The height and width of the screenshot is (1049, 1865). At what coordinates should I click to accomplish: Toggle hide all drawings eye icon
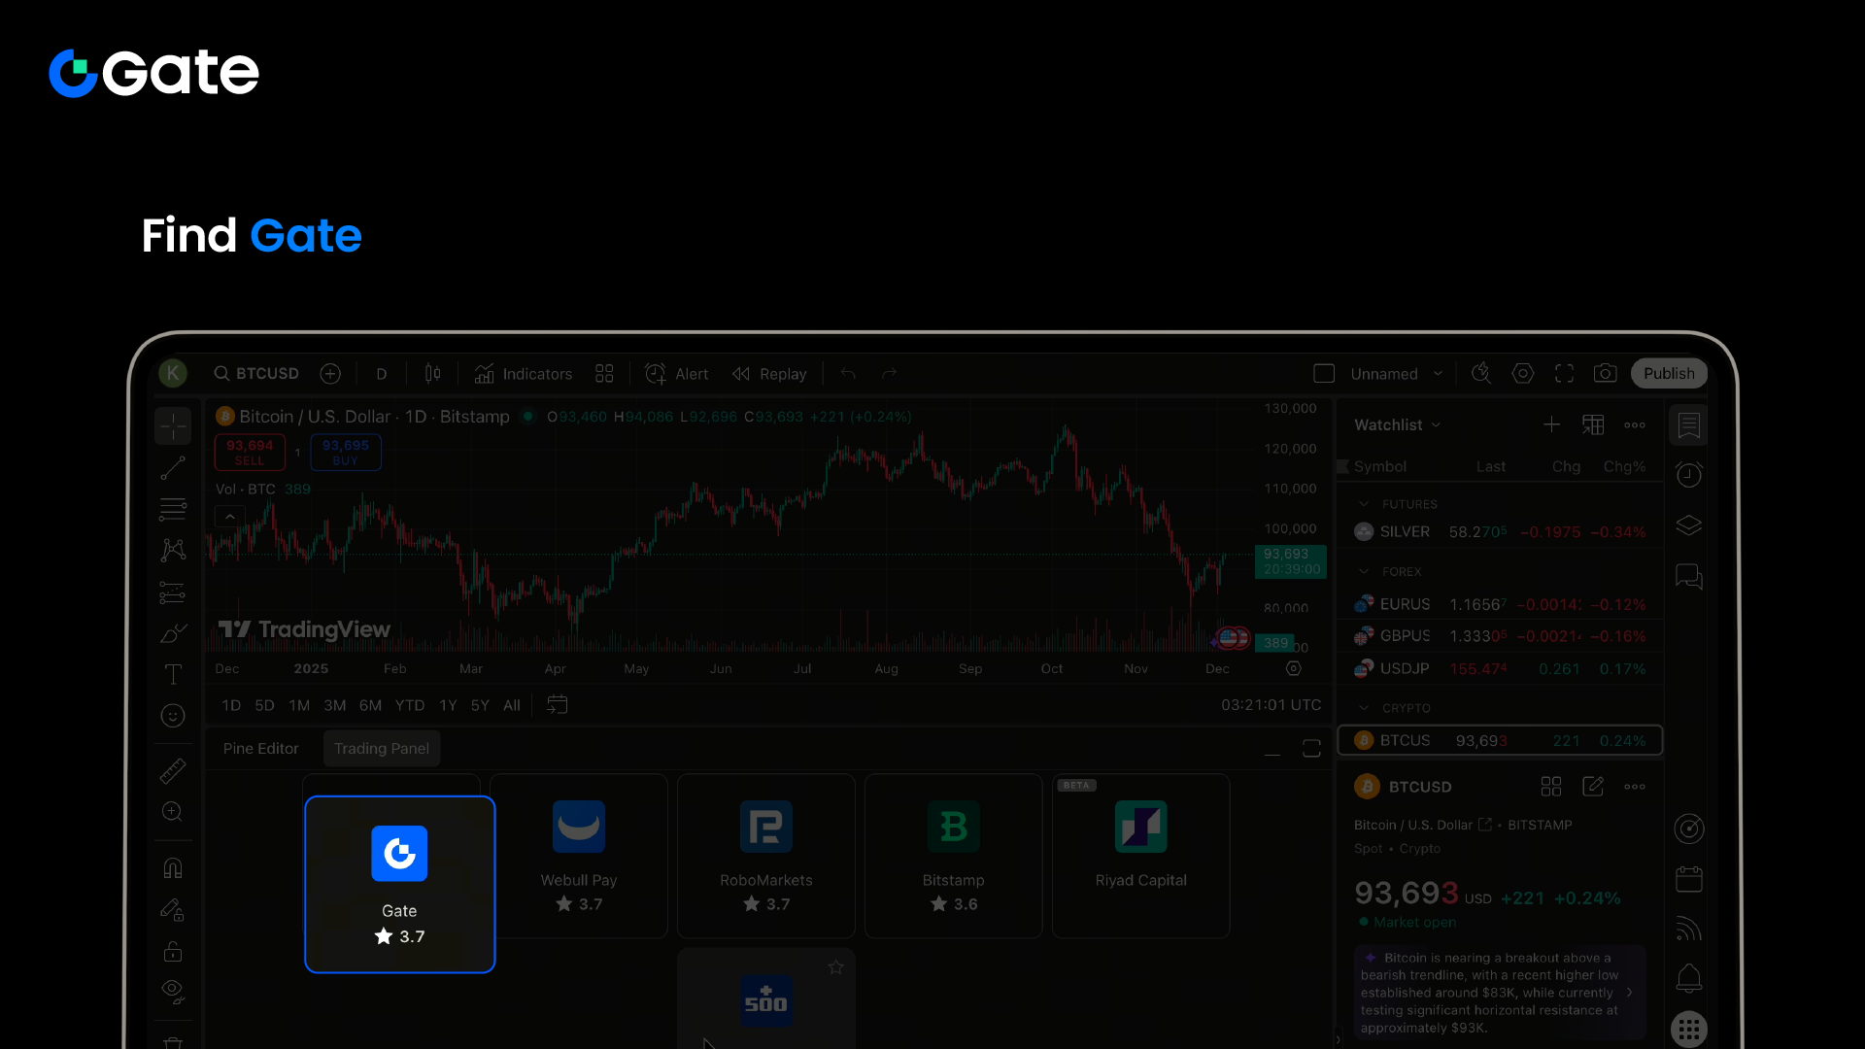(x=173, y=990)
